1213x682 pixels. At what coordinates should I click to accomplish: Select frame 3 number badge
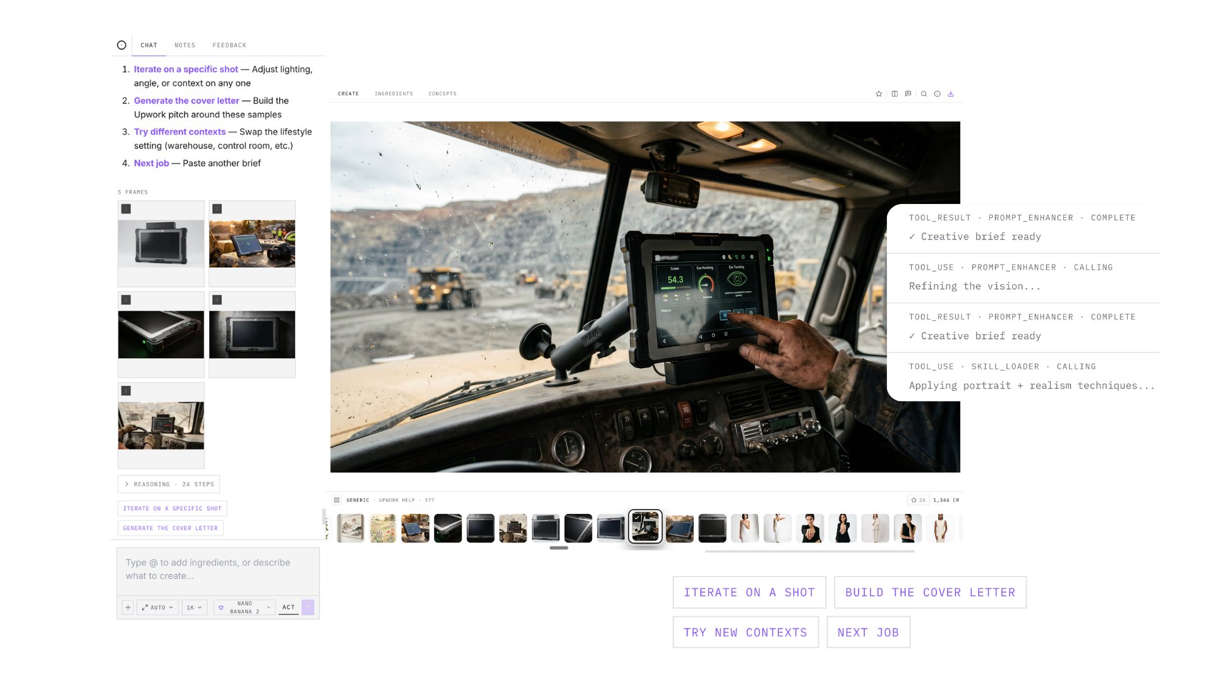coord(126,300)
